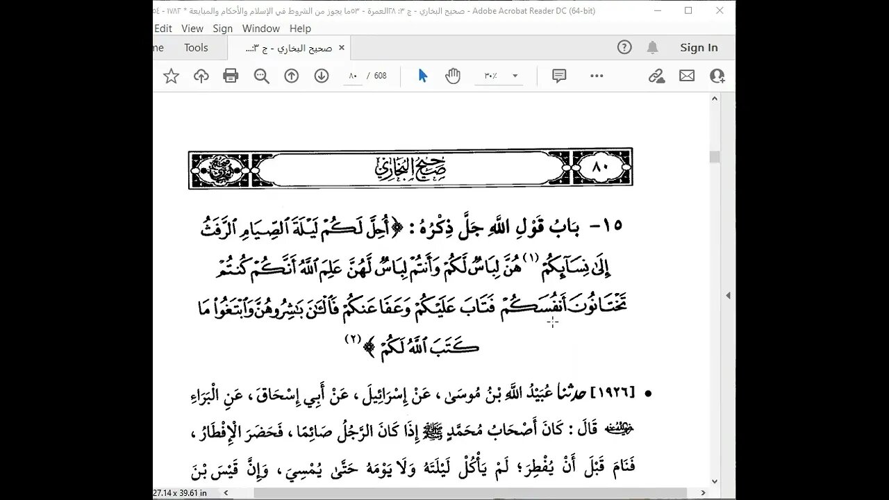
Task: Go to the next page
Action: [x=322, y=76]
